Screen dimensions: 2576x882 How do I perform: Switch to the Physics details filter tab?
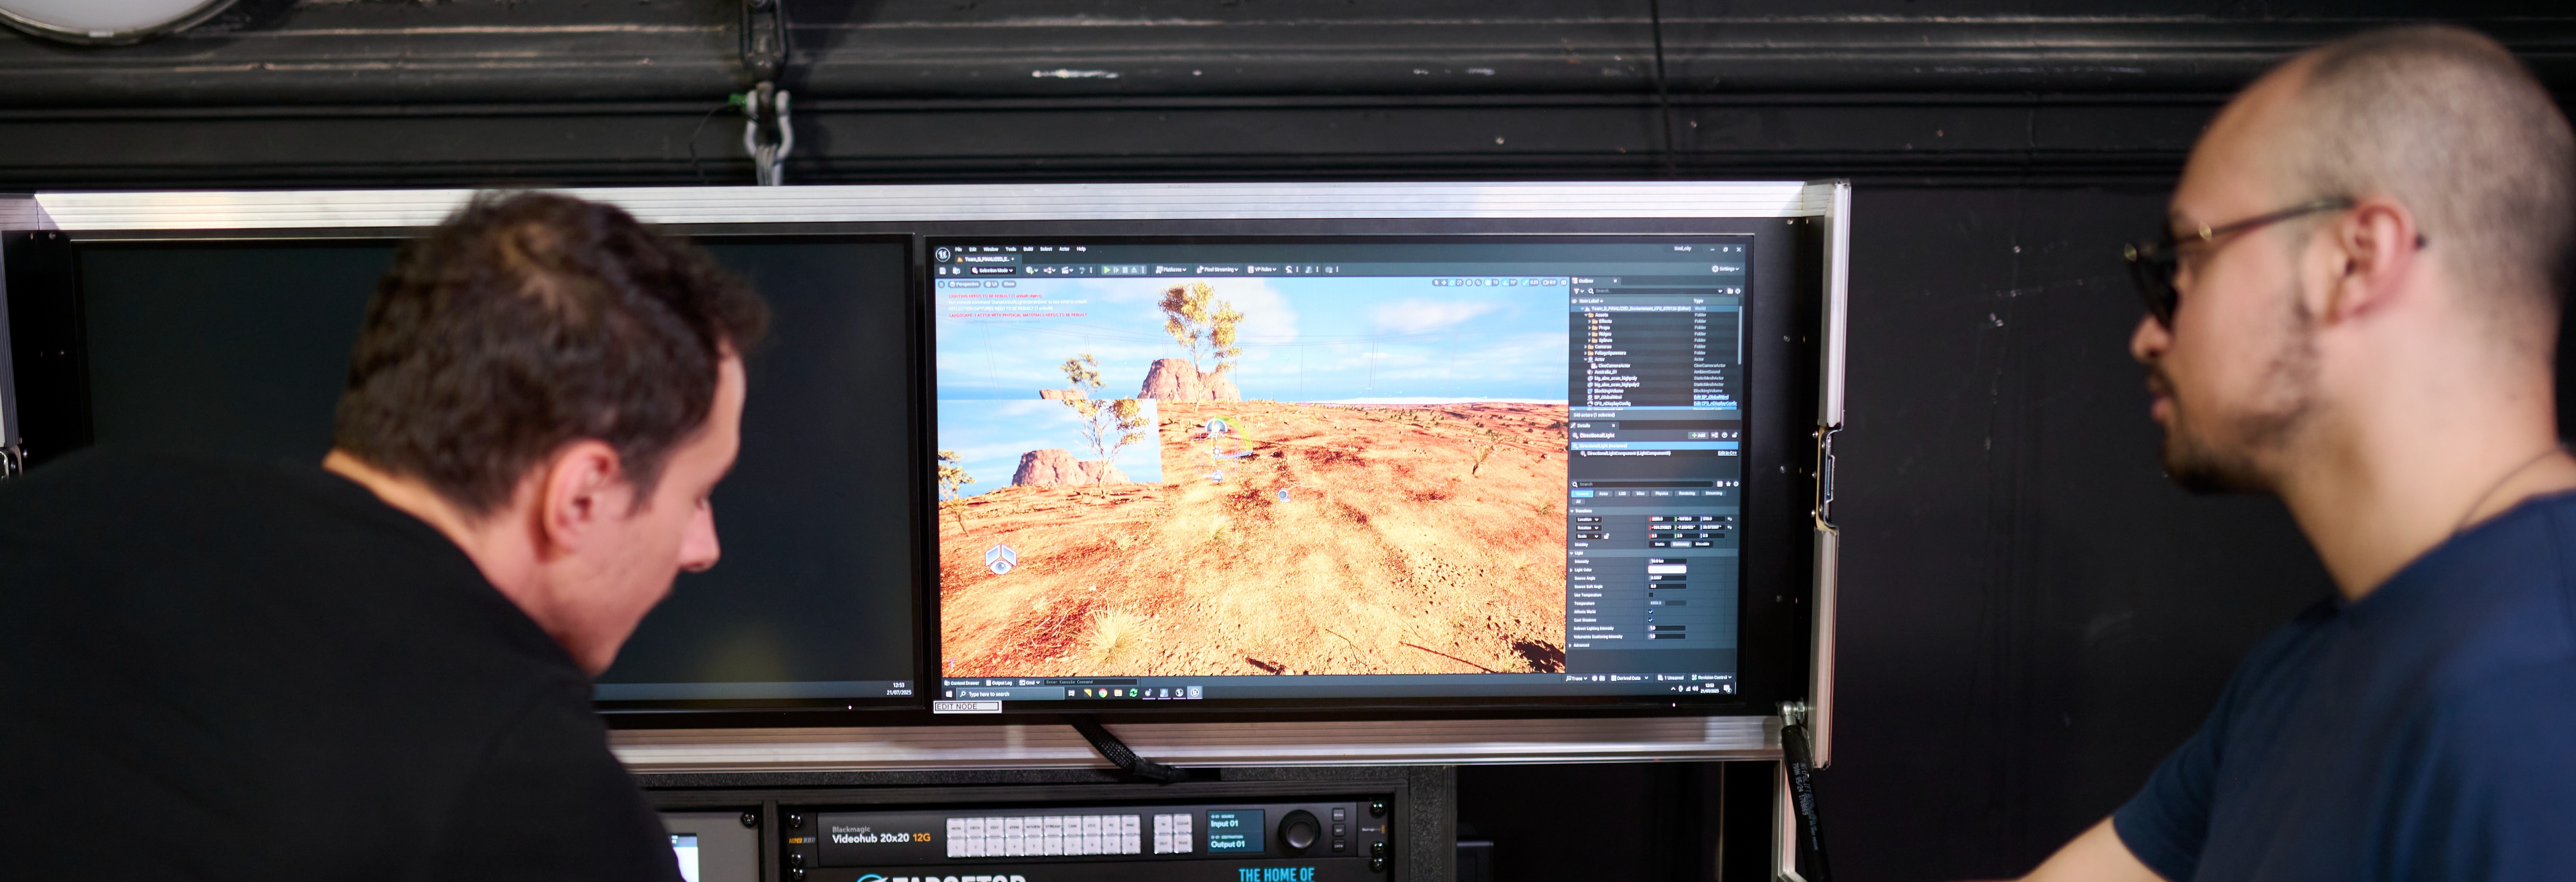point(1662,493)
